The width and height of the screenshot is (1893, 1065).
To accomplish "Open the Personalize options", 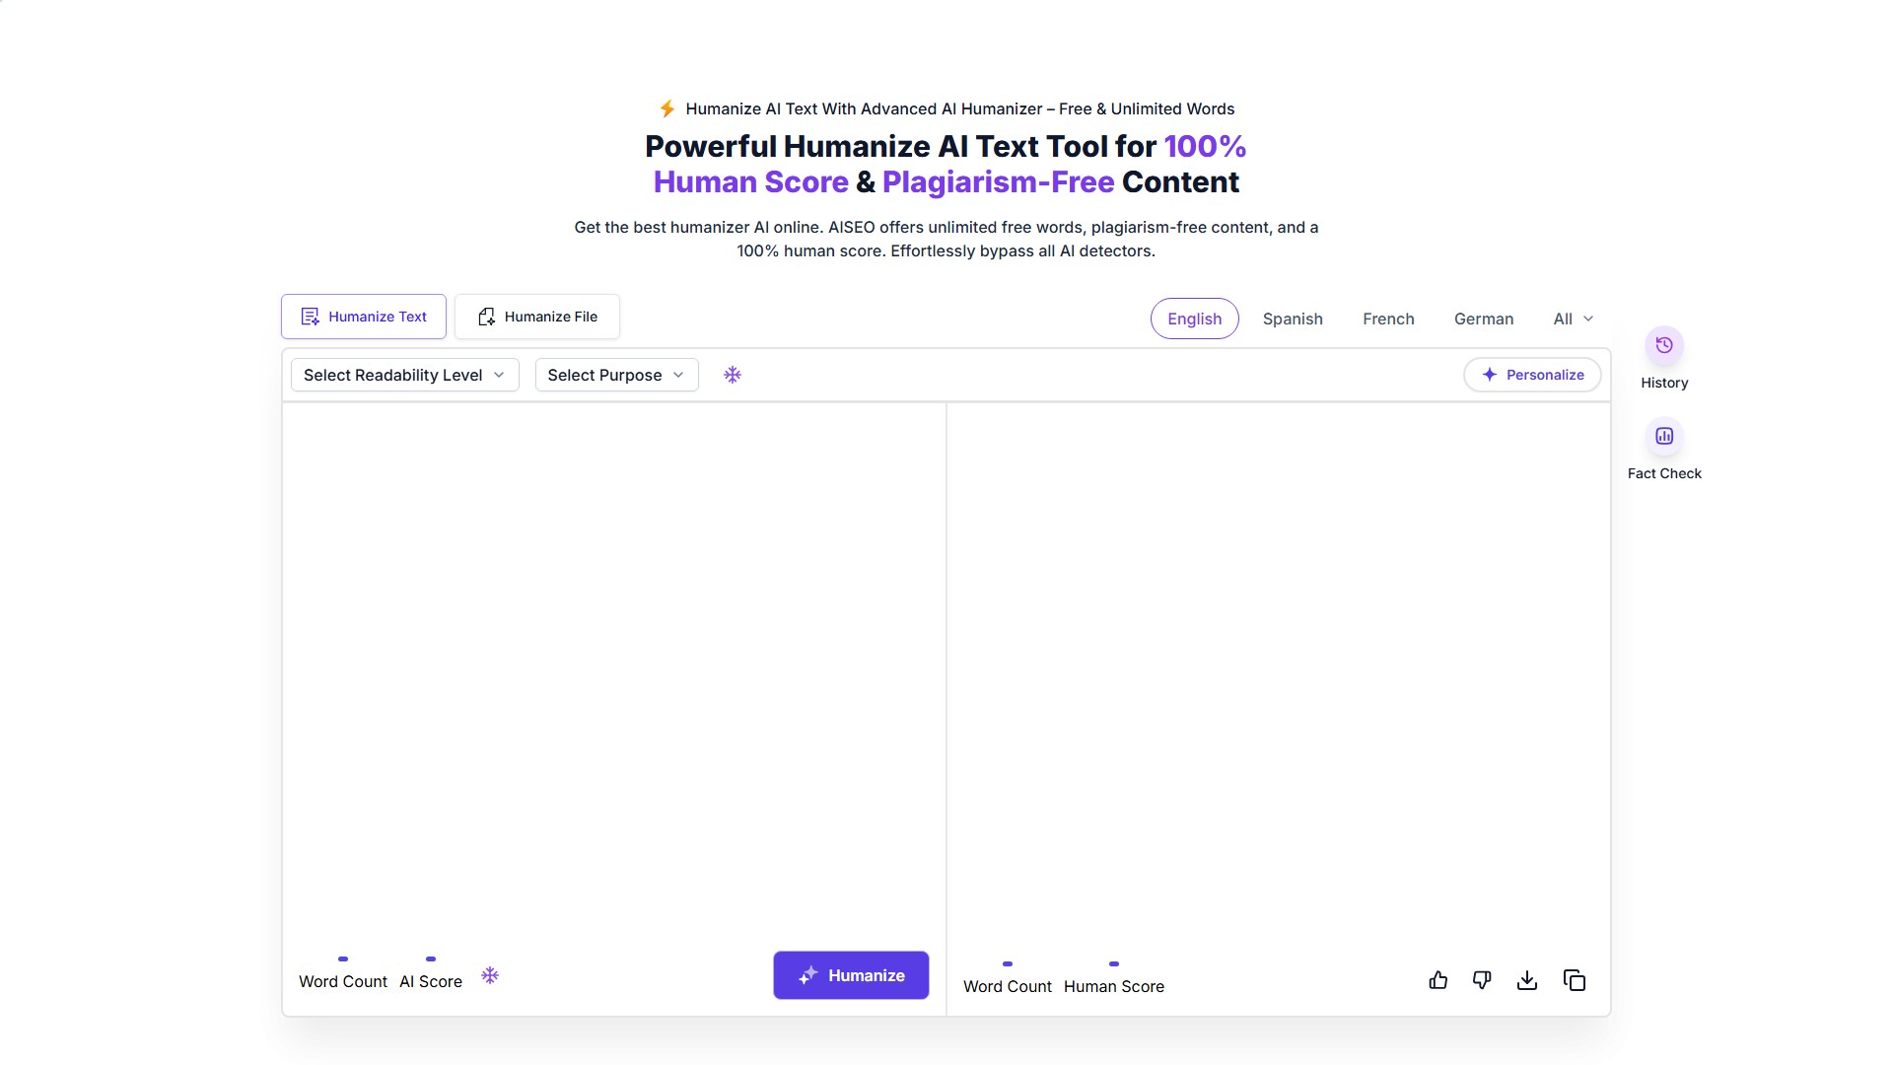I will point(1532,375).
